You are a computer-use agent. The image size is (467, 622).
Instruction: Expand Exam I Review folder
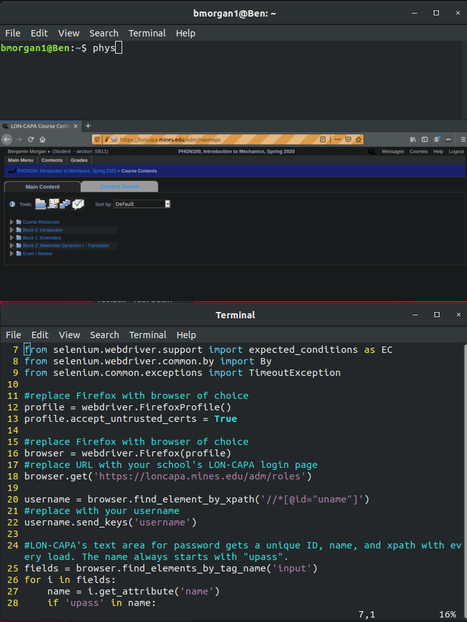tap(12, 254)
